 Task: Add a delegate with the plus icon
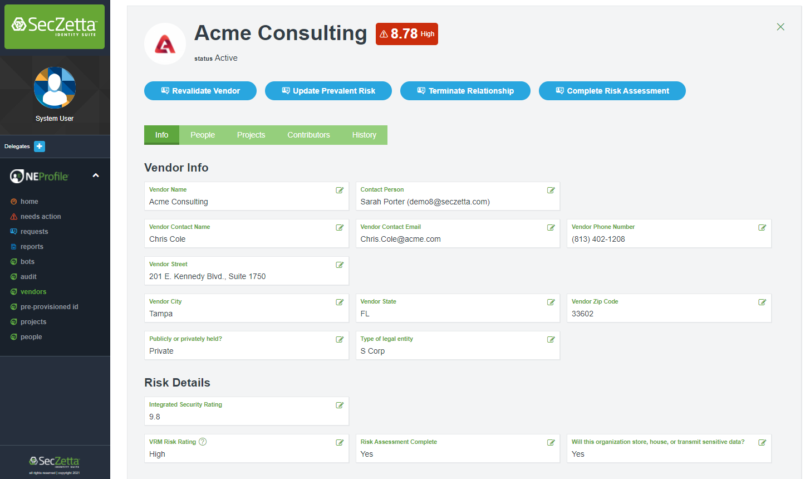tap(40, 146)
